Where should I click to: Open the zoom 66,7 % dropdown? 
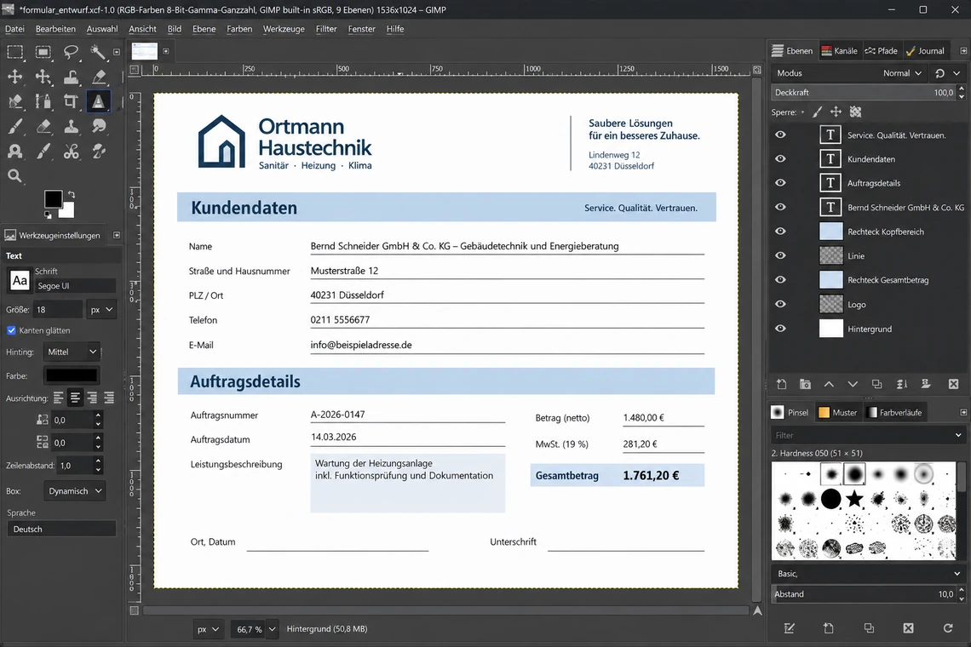(272, 629)
